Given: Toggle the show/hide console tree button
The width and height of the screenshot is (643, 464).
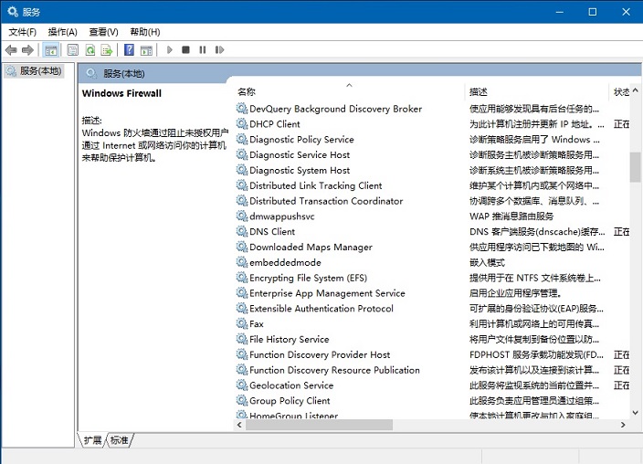Looking at the screenshot, I should pyautogui.click(x=51, y=50).
